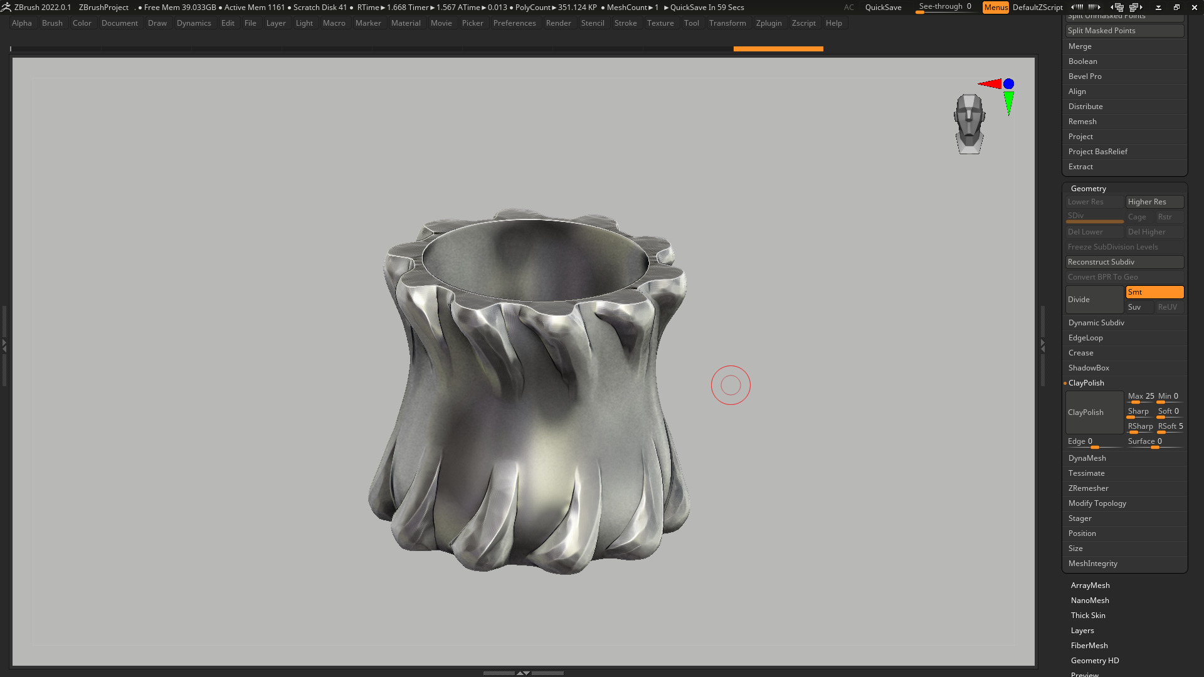Adjust the RSoft 5 slider
This screenshot has width=1204, height=677.
click(x=1170, y=427)
